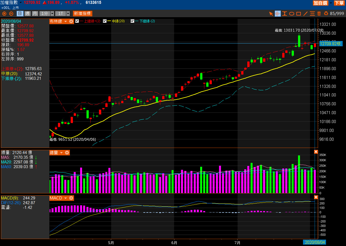Delete drawings with the trash can icon
This screenshot has width=346, height=246.
click(319, 14)
